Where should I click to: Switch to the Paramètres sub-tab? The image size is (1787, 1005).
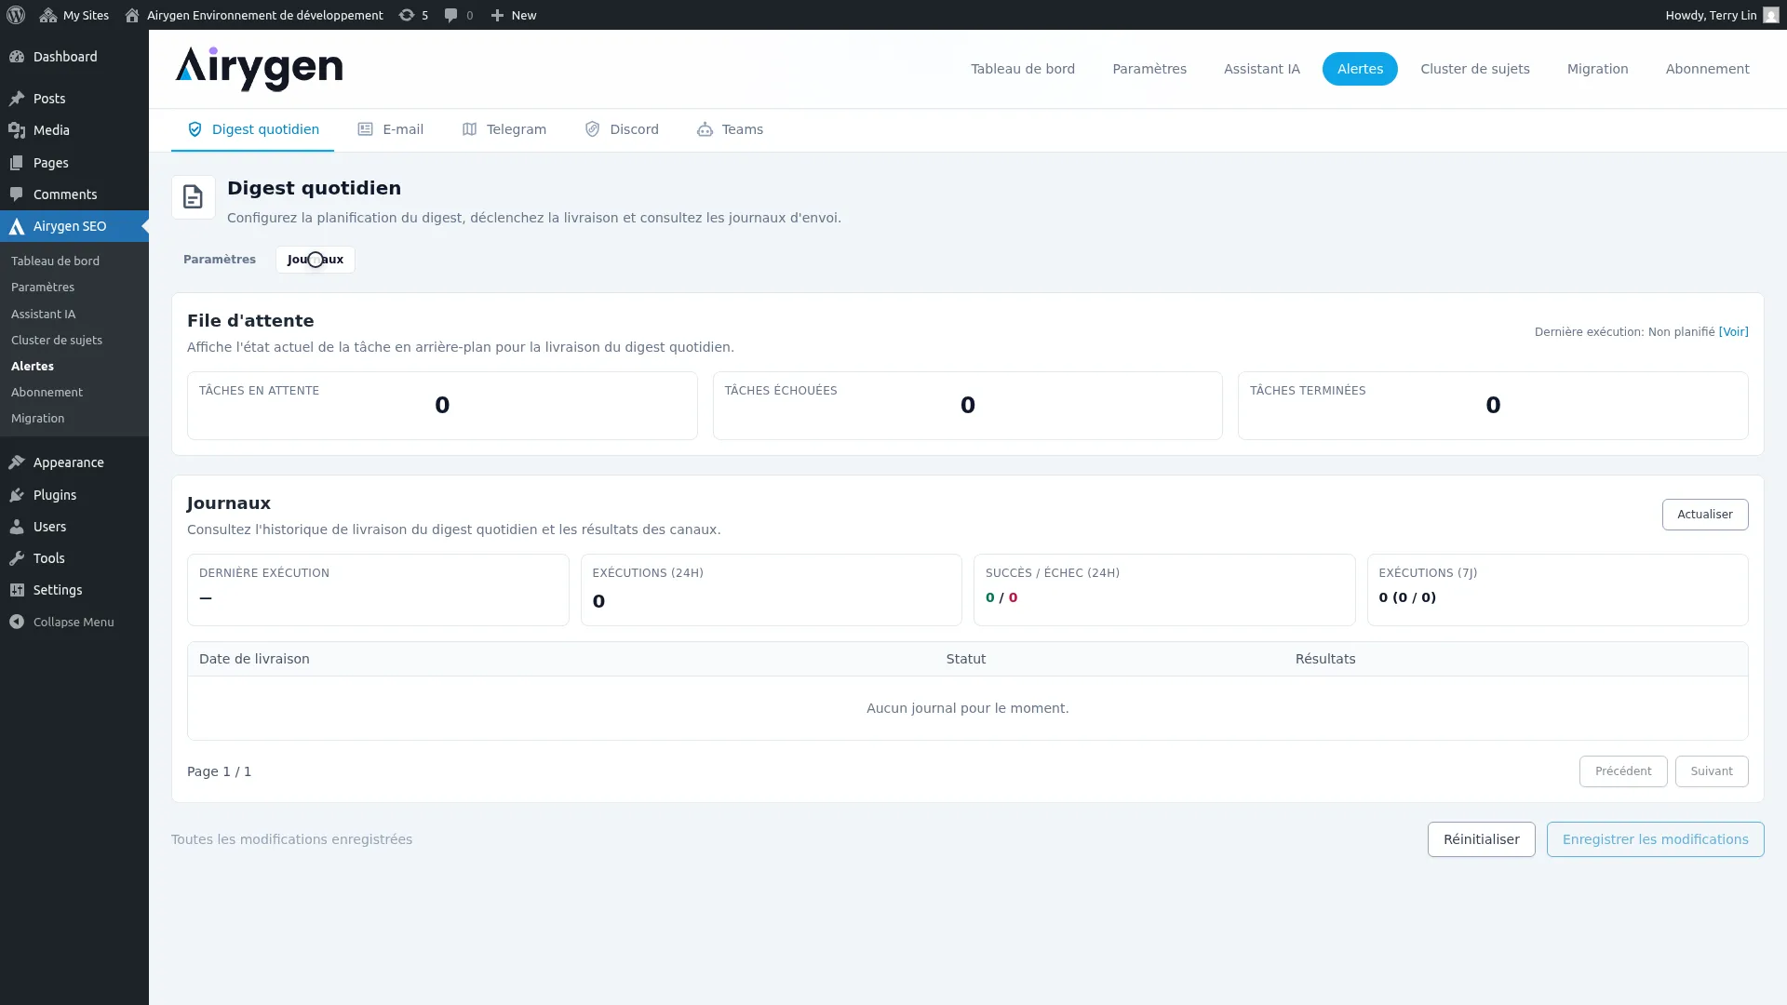(220, 260)
